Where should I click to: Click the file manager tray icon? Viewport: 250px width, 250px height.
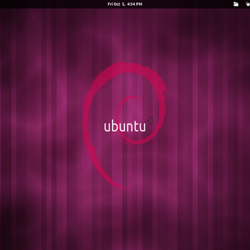[x=236, y=4]
